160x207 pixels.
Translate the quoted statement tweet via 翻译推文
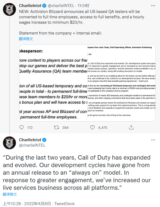click(10, 194)
